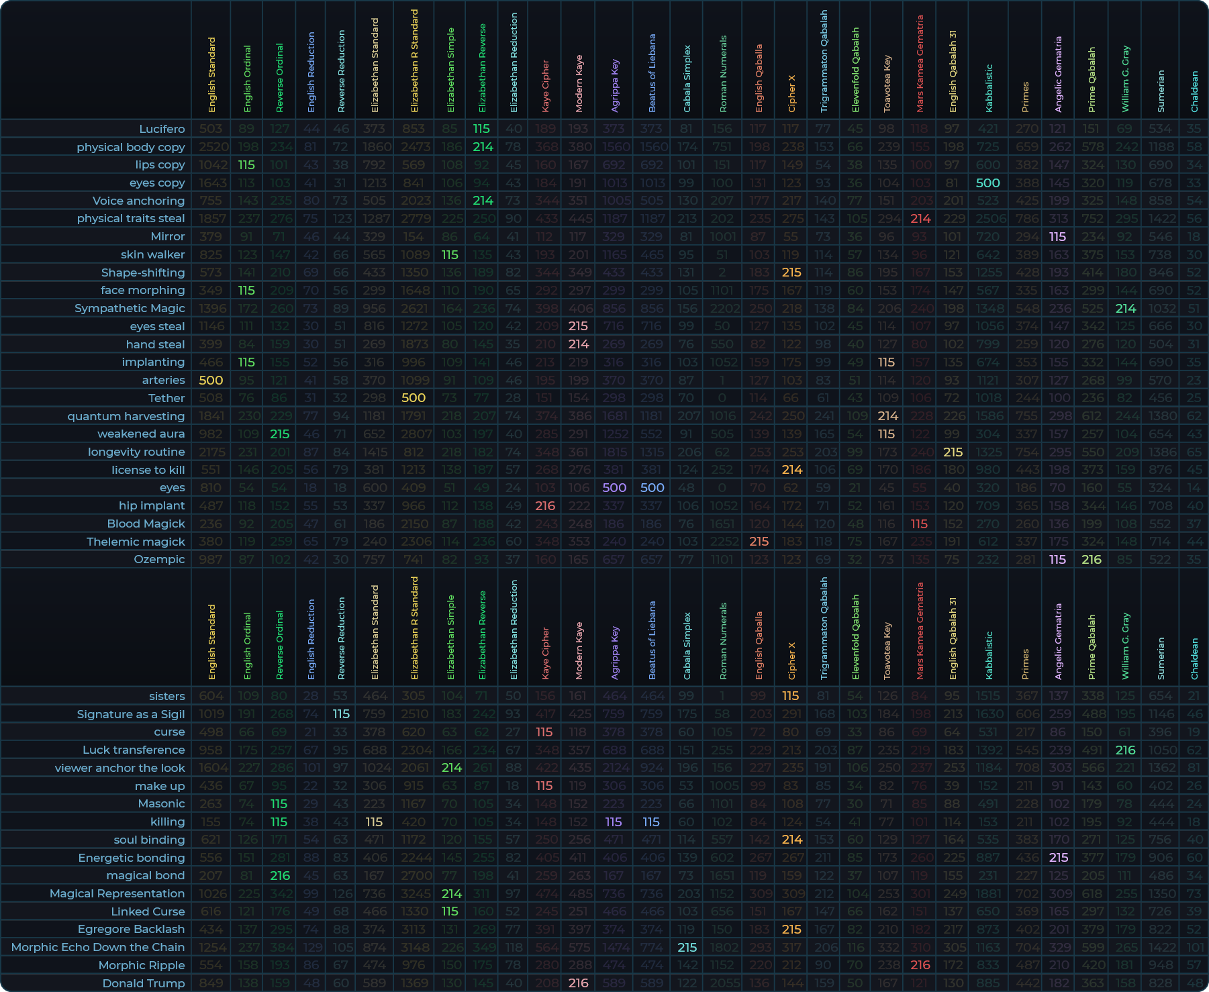This screenshot has width=1209, height=992.
Task: Click Mars Kamea Gematria header in lower header row
Action: 920,631
